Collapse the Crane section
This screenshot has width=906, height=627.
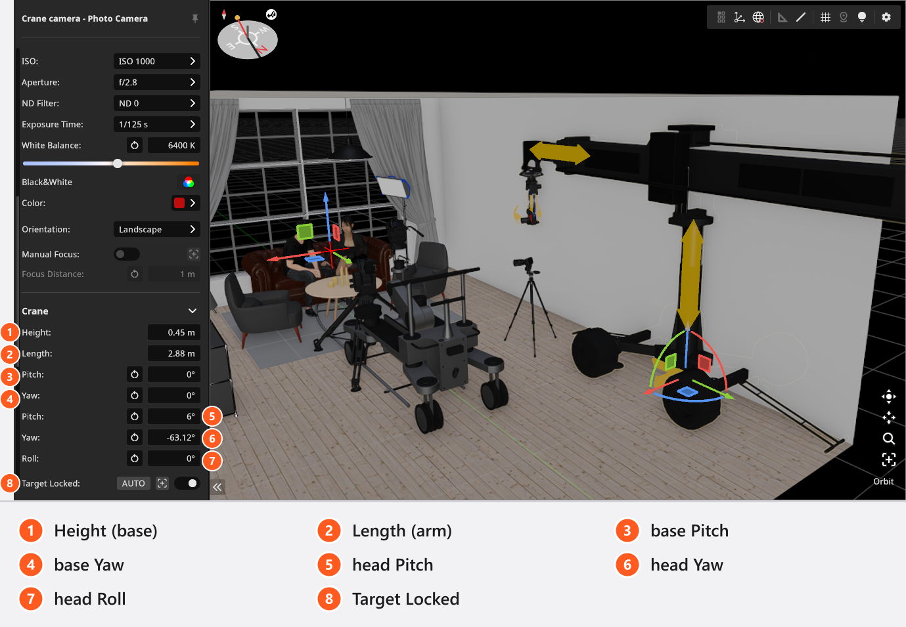(193, 311)
